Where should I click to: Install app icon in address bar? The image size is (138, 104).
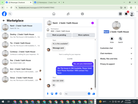[121, 7]
